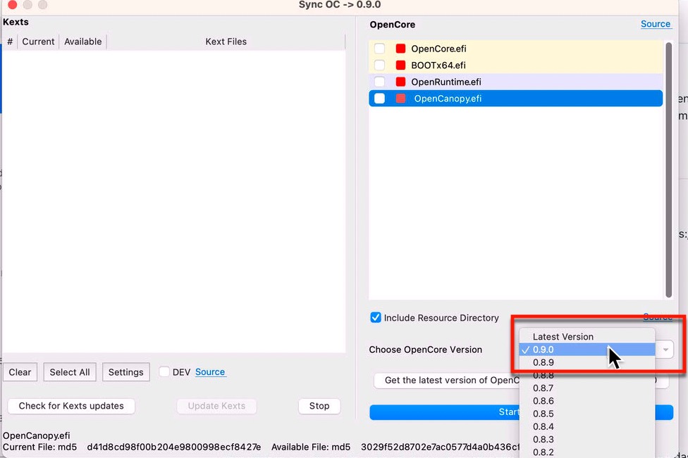Click the current file md5 hash d41d8cd98f...
This screenshot has height=458, width=688.
coord(173,447)
